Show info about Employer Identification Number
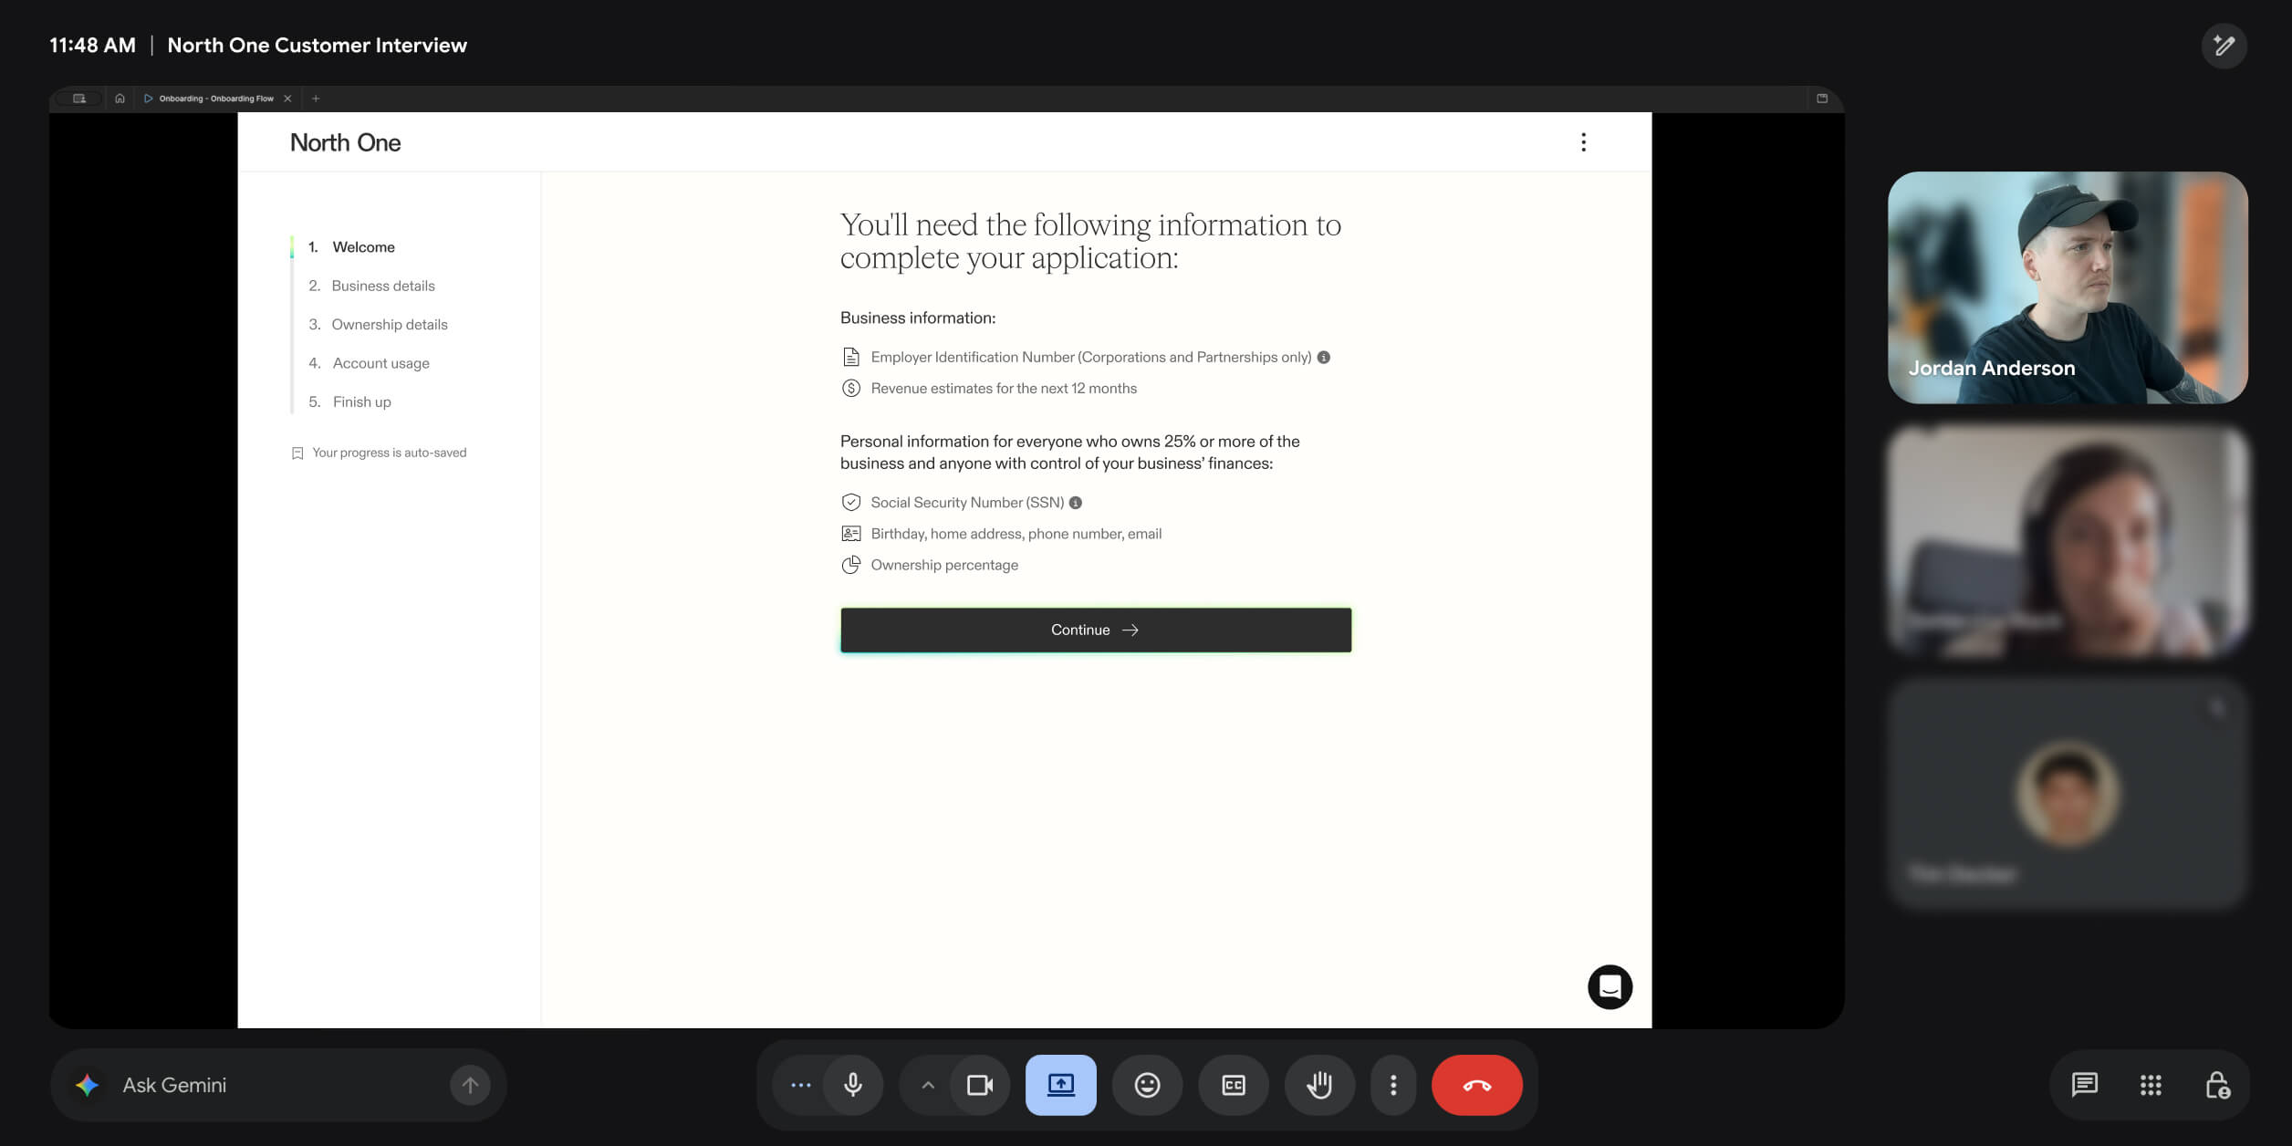 (1323, 357)
